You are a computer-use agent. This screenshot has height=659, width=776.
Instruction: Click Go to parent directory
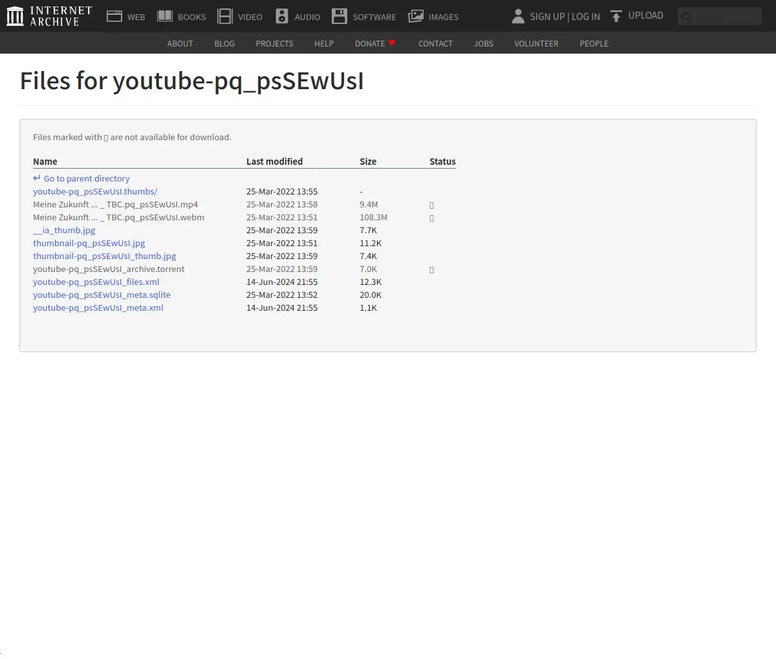pyautogui.click(x=81, y=178)
